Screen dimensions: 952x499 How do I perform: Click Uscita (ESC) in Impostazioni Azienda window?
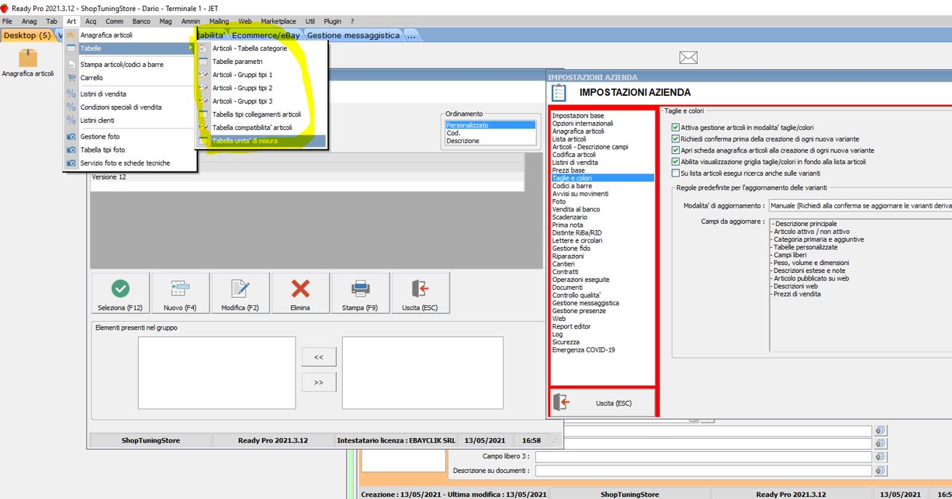(603, 402)
